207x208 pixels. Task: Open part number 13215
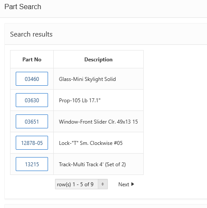click(32, 164)
